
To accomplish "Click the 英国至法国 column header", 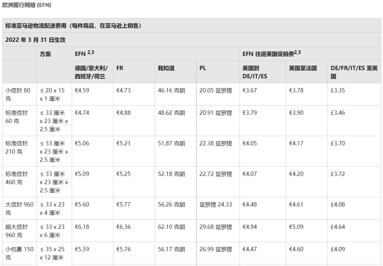I will [x=303, y=68].
